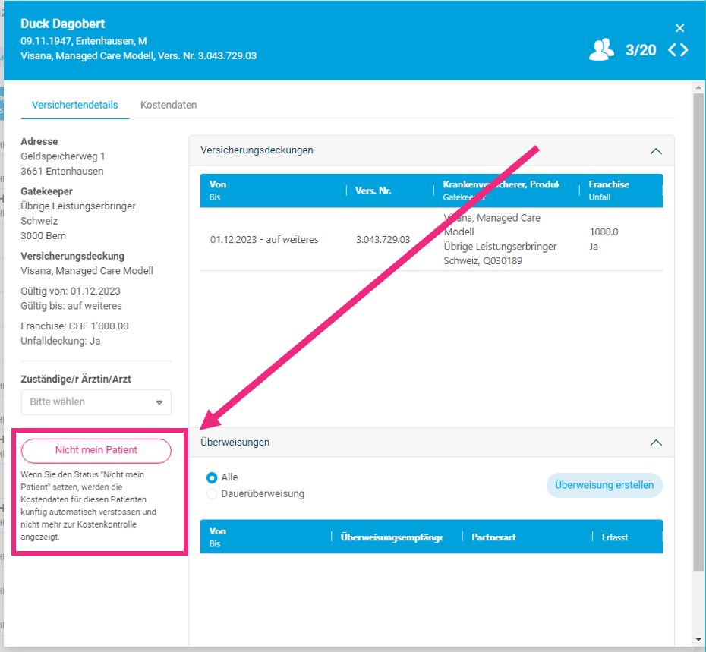Sort coverage table by Franchise column
The image size is (706, 652).
point(609,184)
